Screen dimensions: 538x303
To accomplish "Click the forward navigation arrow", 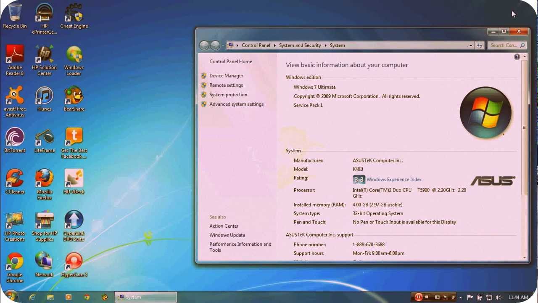I will click(x=215, y=45).
